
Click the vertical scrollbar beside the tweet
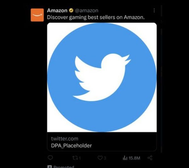[161, 79]
